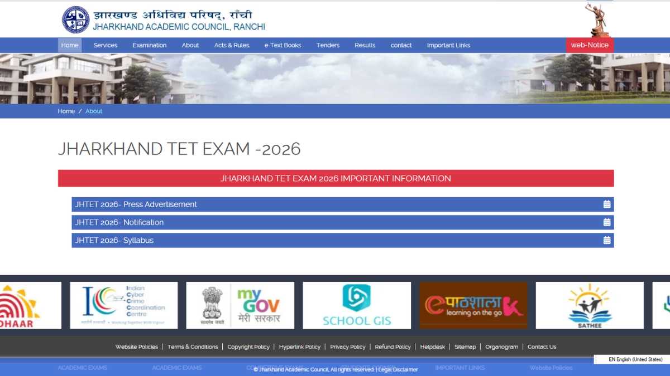Image resolution: width=670 pixels, height=376 pixels.
Task: Click calendar icon on Press Advertisement row
Action: pos(607,204)
